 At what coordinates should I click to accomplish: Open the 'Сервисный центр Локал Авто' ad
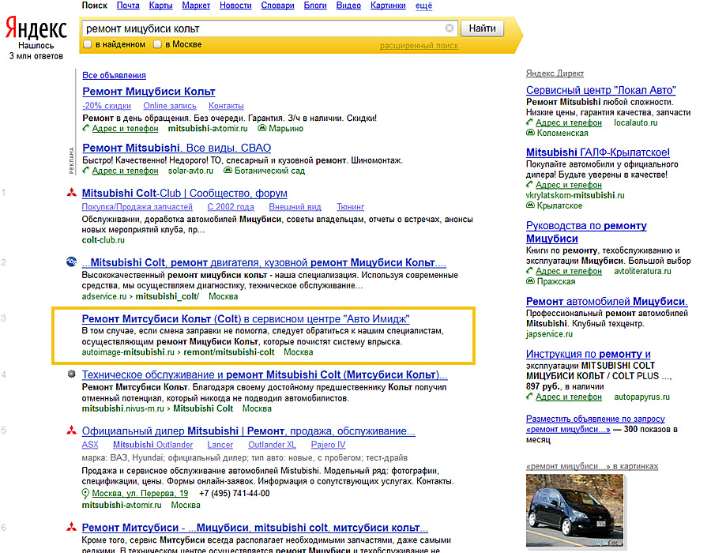point(601,90)
